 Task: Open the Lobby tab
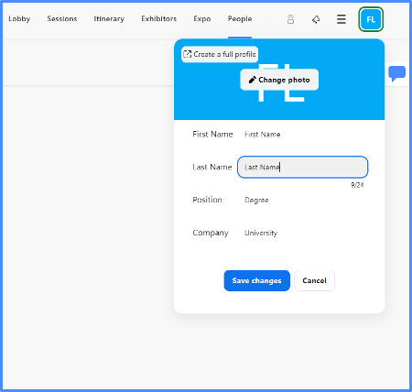pos(19,19)
